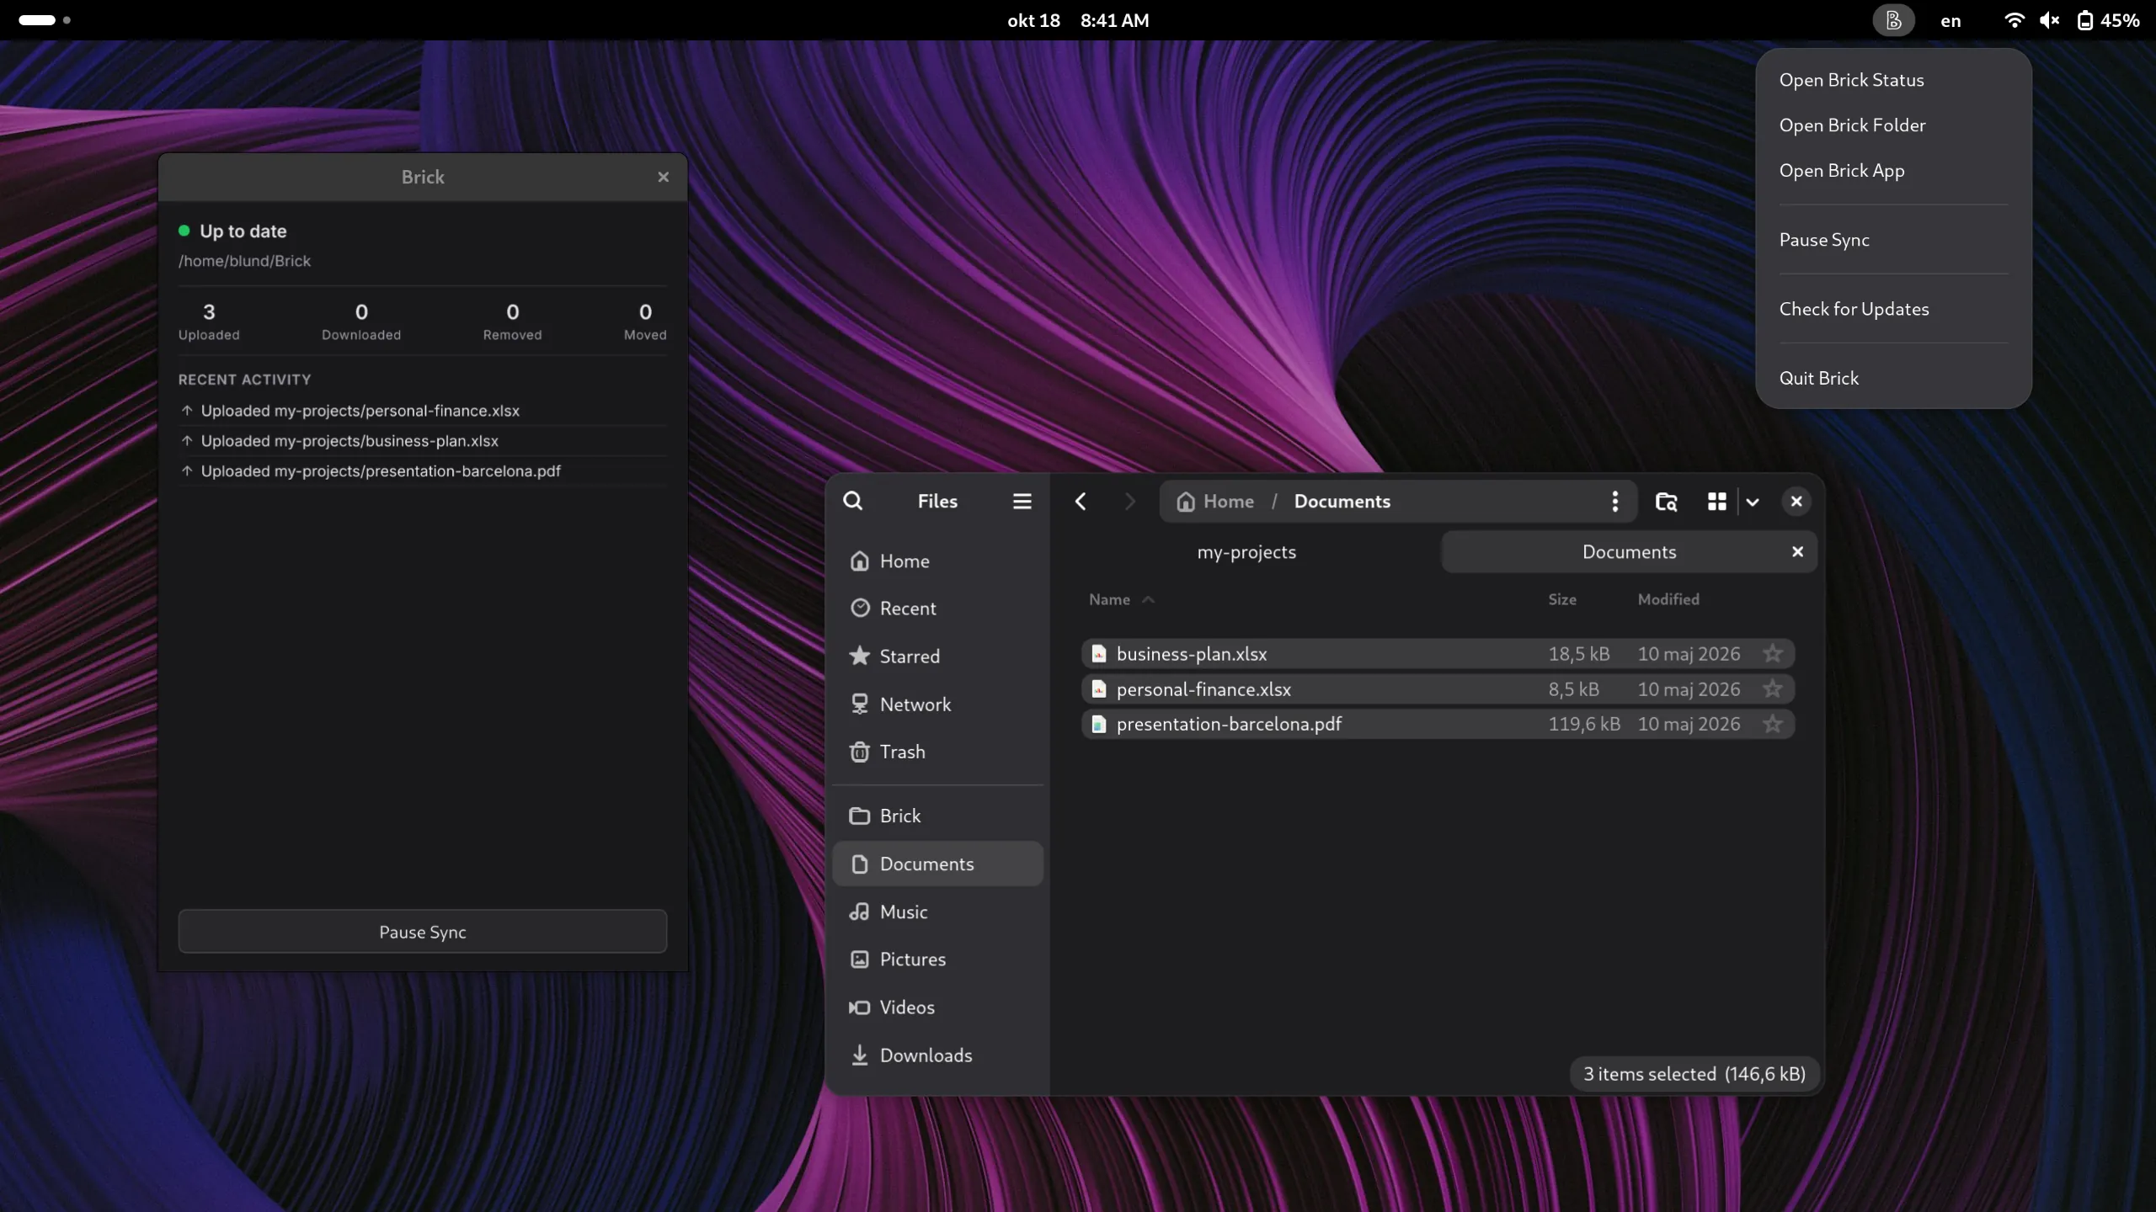2156x1212 pixels.
Task: Click uploaded presentation-barcelona.pdf activity entry
Action: [x=423, y=471]
